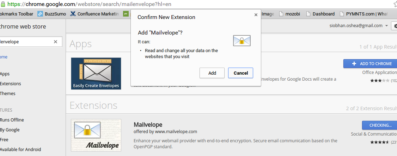Open the mozobi bookmark
Image resolution: width=397 pixels, height=156 pixels.
point(289,14)
